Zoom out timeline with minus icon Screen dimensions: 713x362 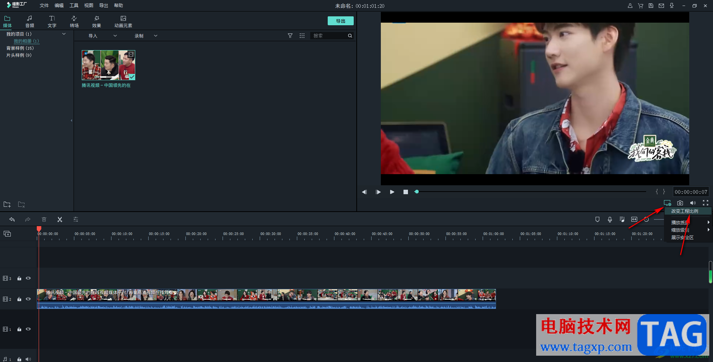tap(646, 219)
